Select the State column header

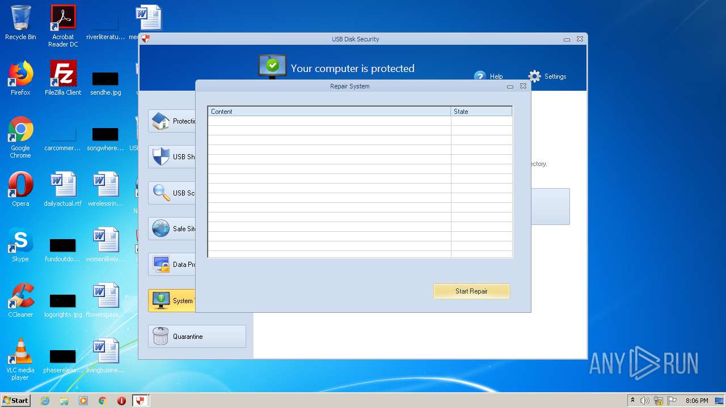pos(482,112)
